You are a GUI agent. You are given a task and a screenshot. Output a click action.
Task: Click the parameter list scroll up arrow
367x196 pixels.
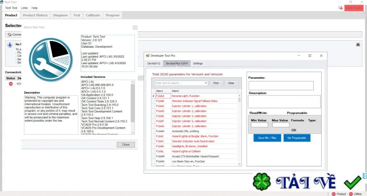point(239,96)
